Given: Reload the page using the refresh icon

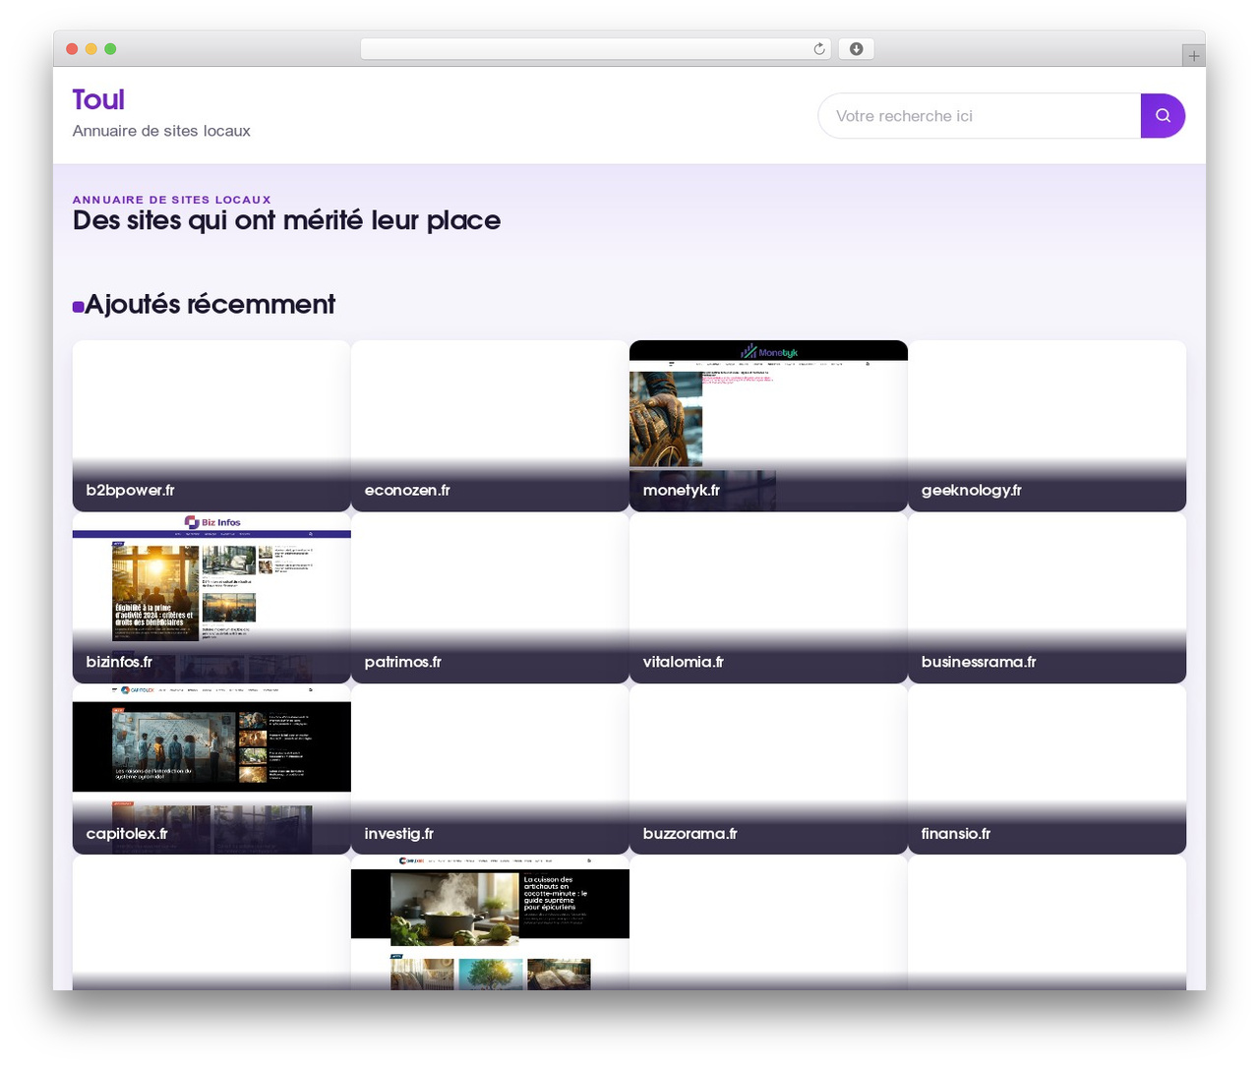Looking at the screenshot, I should pos(819,49).
